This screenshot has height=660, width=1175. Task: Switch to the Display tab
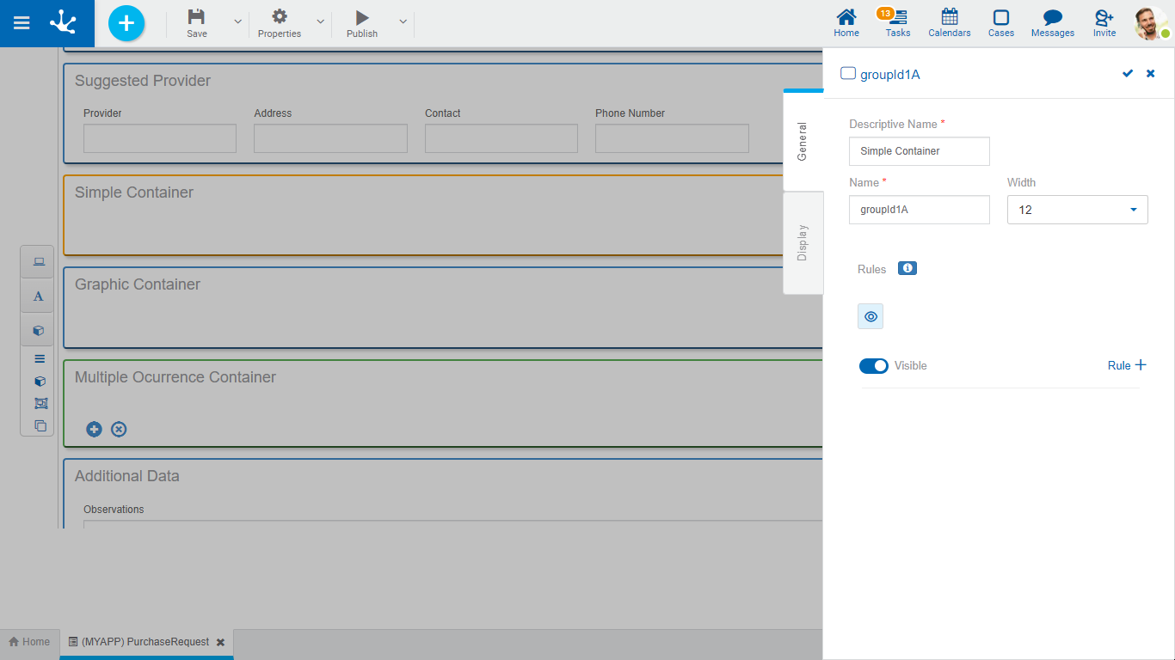[x=803, y=243]
